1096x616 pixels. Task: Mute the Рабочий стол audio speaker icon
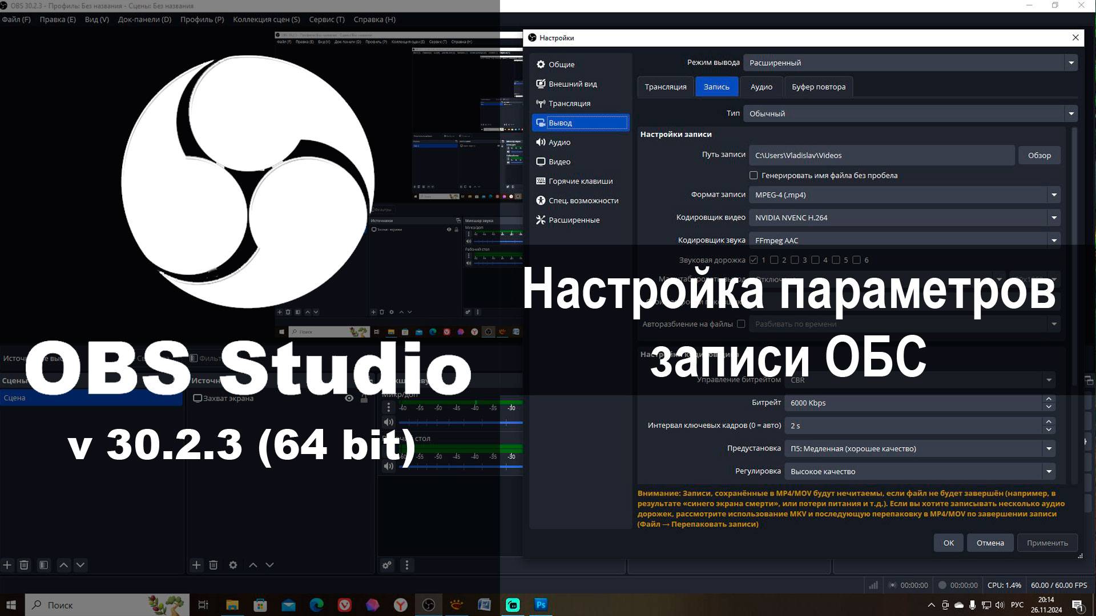(389, 466)
